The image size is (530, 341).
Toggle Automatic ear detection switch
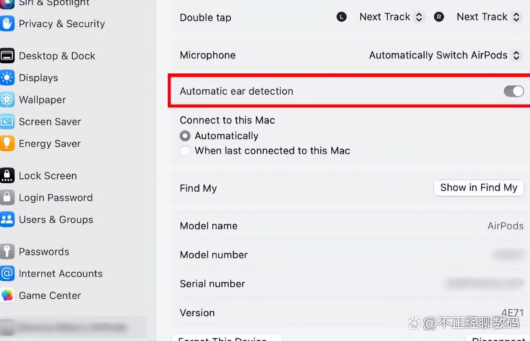point(513,91)
